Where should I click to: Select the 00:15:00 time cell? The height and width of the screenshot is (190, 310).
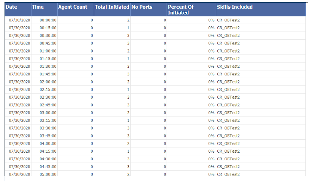pos(44,28)
